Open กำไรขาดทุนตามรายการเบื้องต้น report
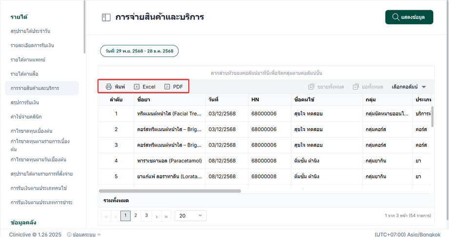 pyautogui.click(x=40, y=145)
